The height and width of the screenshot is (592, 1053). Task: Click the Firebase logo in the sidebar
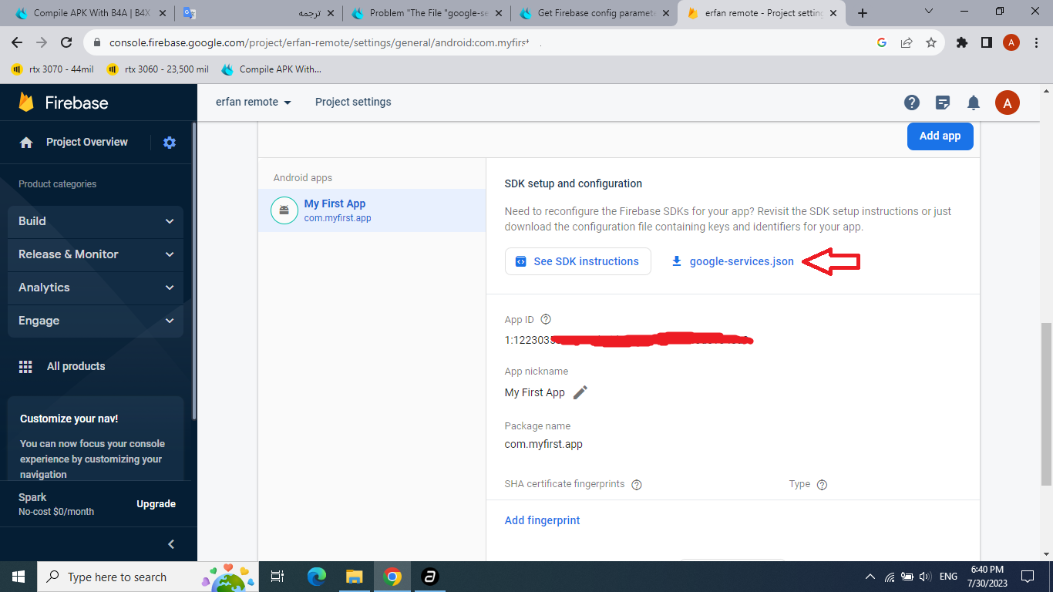tap(63, 103)
